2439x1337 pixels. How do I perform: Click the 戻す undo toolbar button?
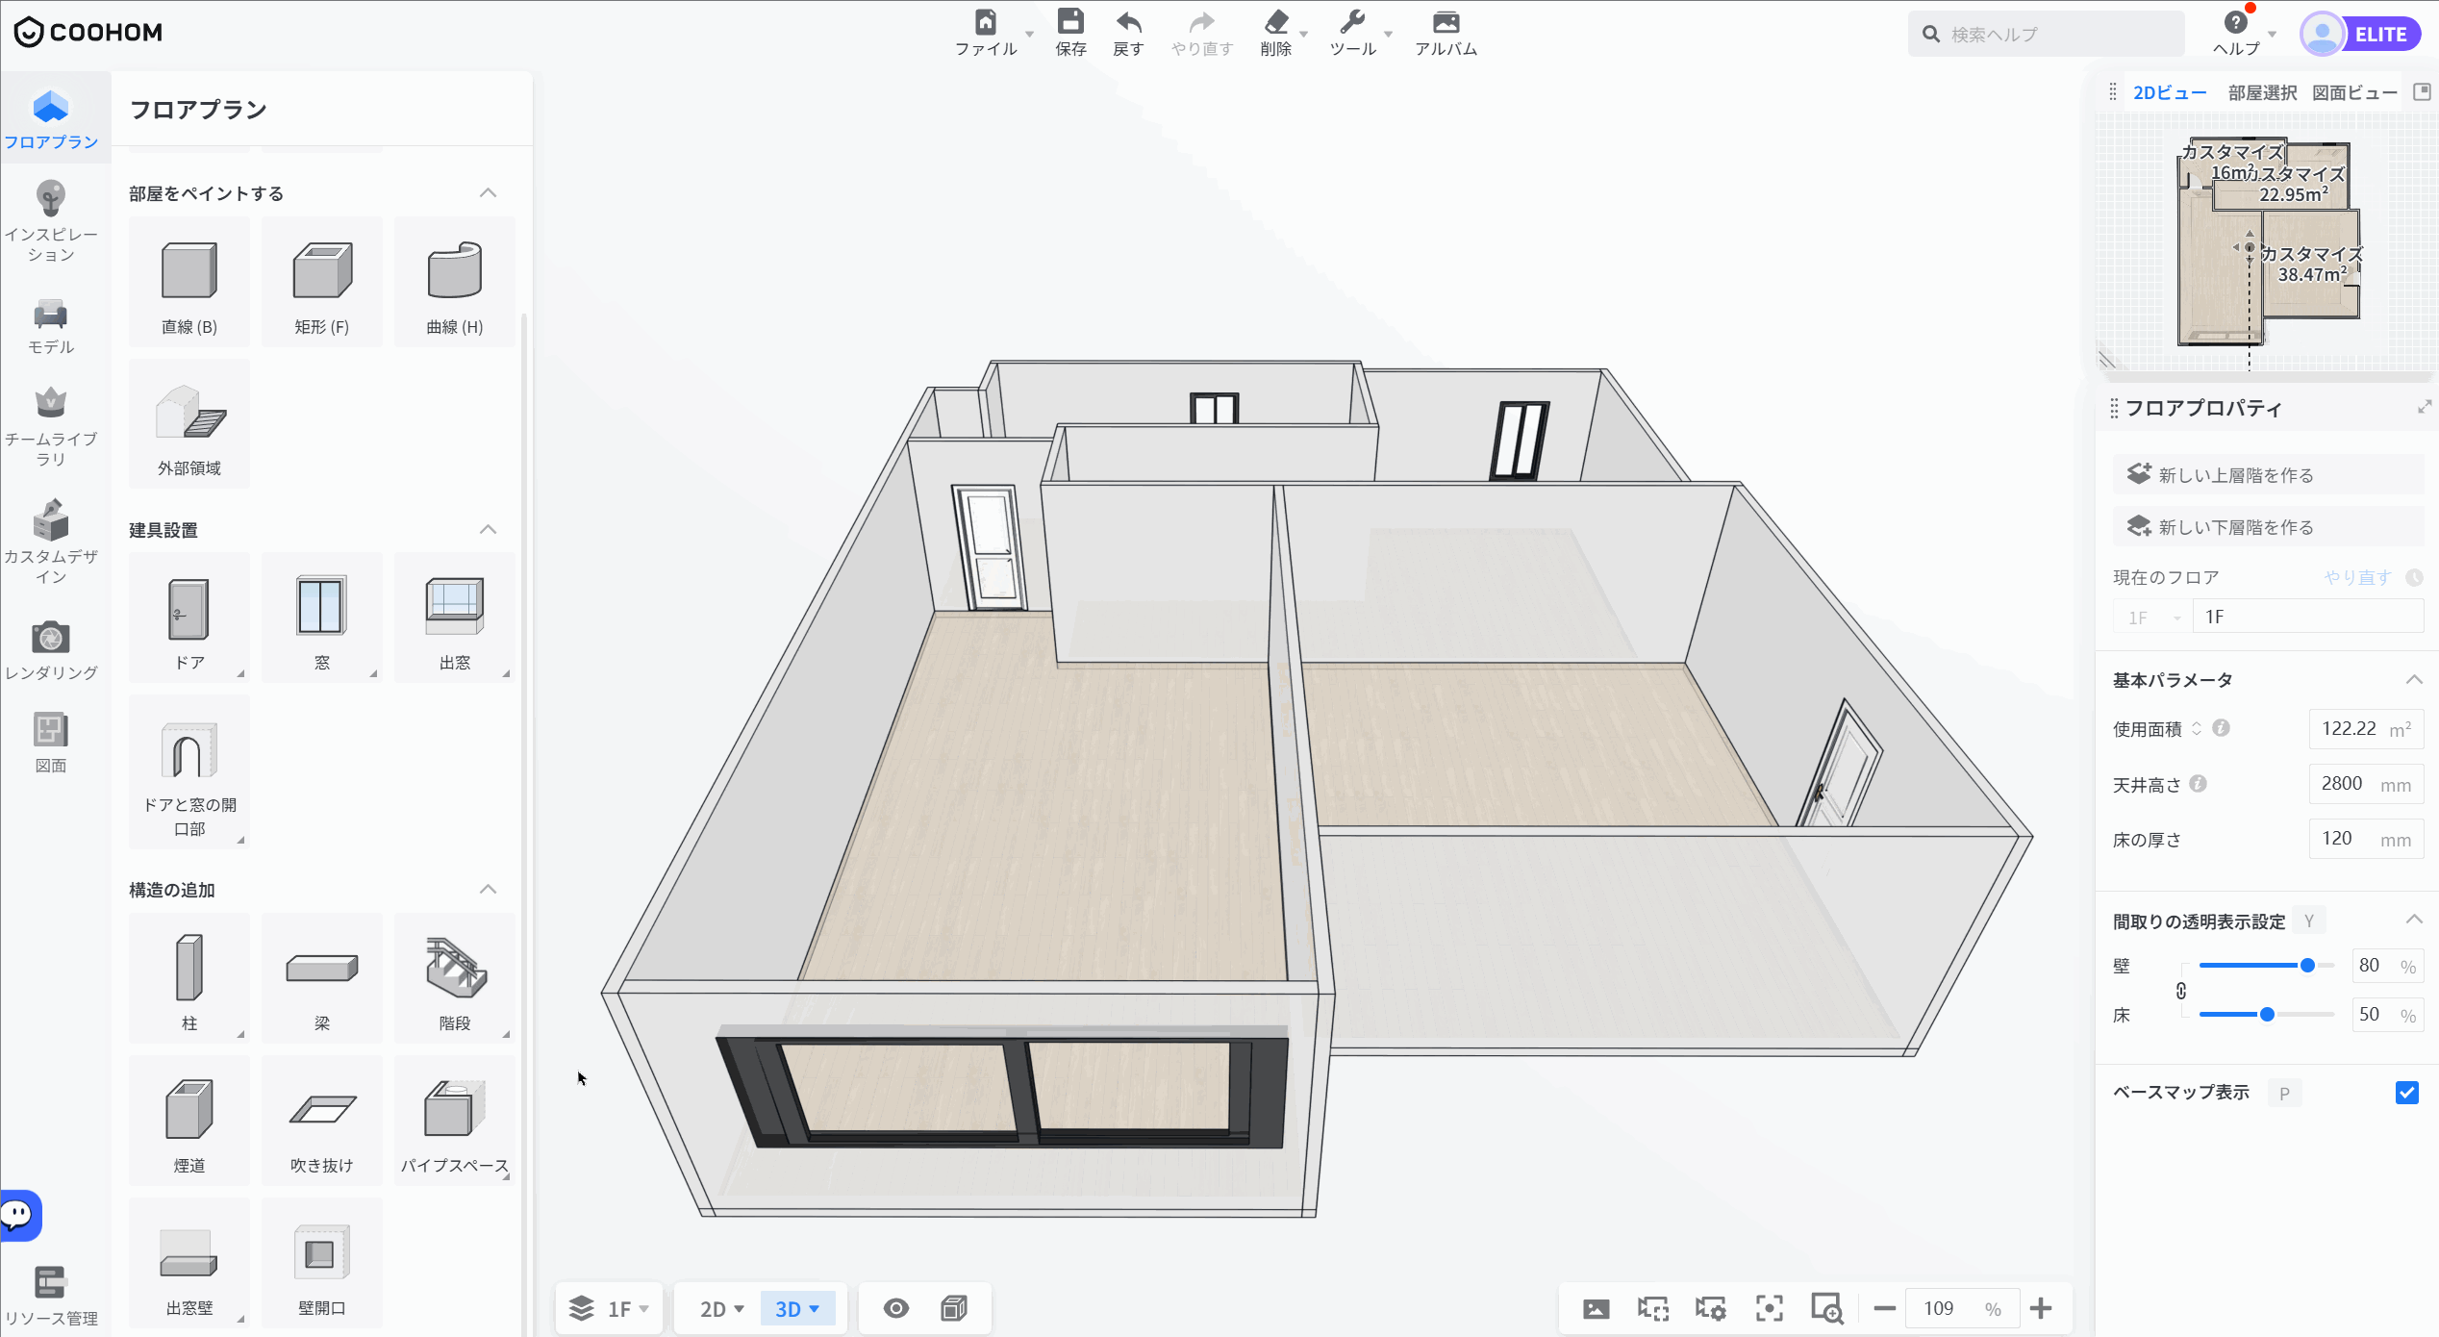click(x=1128, y=33)
